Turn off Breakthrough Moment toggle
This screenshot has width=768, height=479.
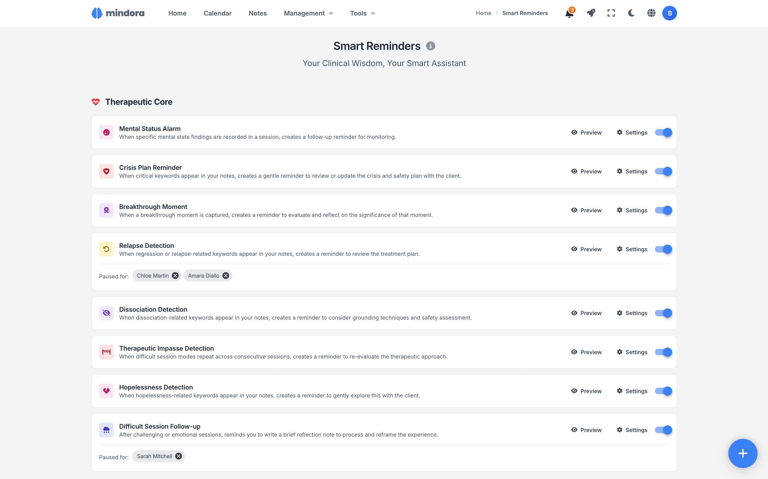click(x=663, y=210)
